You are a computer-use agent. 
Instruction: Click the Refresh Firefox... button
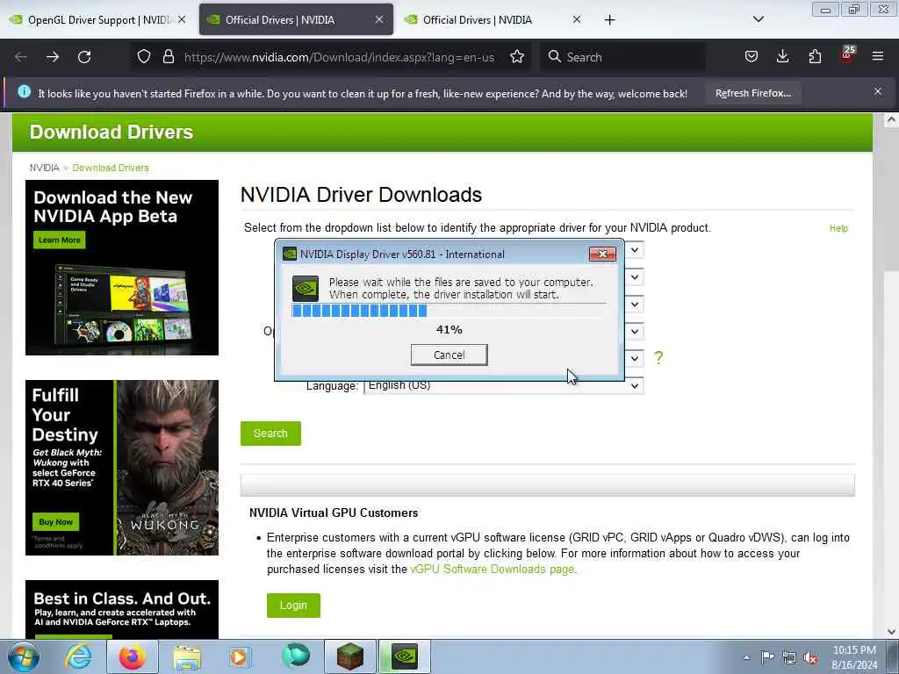point(752,93)
